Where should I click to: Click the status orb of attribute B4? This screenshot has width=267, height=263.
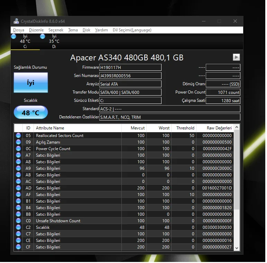click(18, 208)
